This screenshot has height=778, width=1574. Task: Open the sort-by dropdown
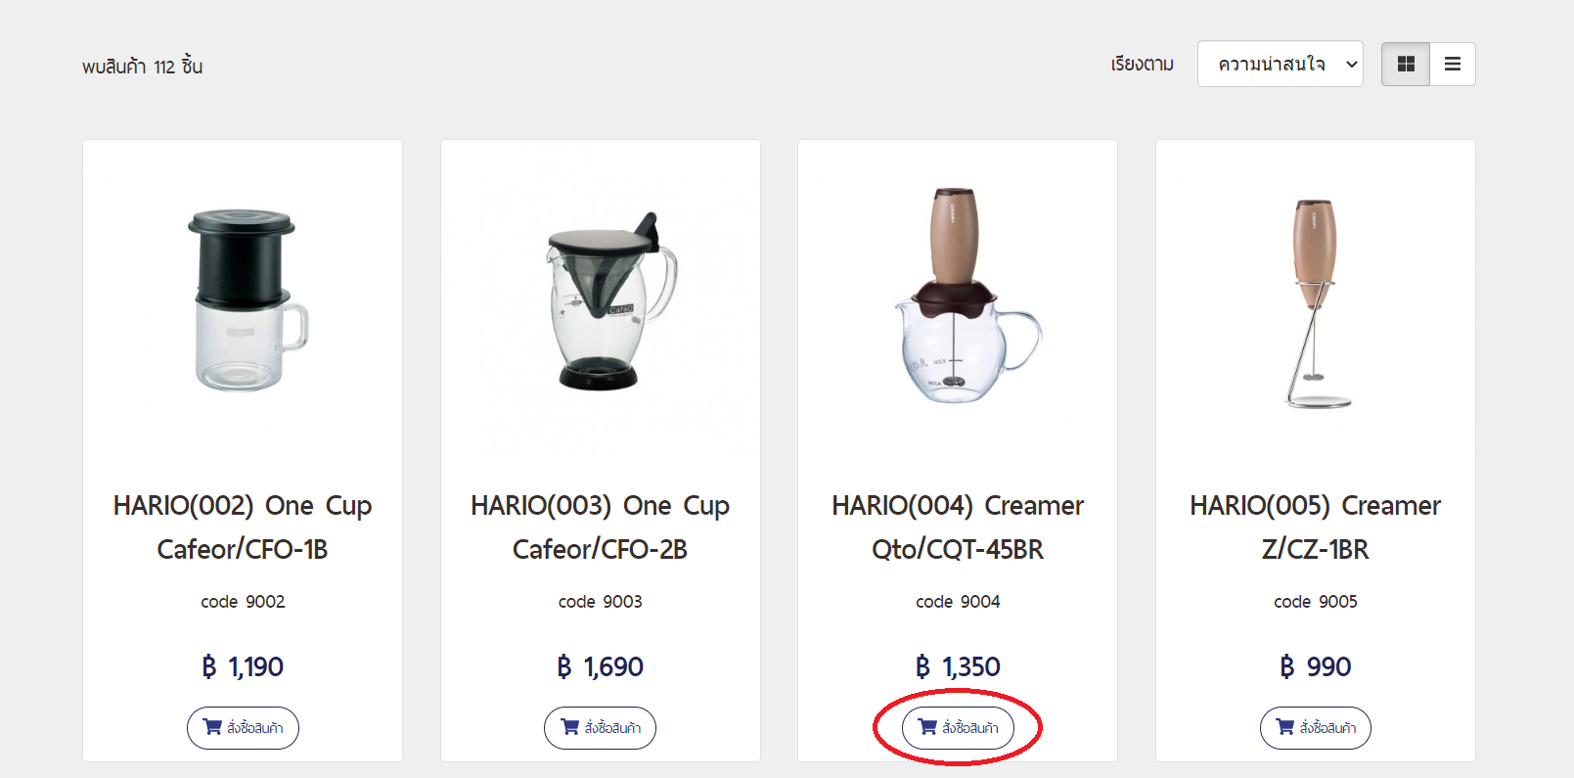tap(1280, 64)
